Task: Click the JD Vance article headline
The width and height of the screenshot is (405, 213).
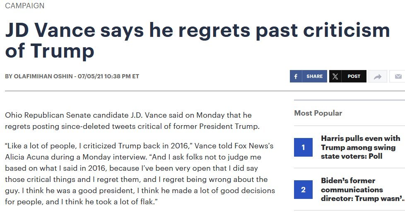Action: (198, 40)
